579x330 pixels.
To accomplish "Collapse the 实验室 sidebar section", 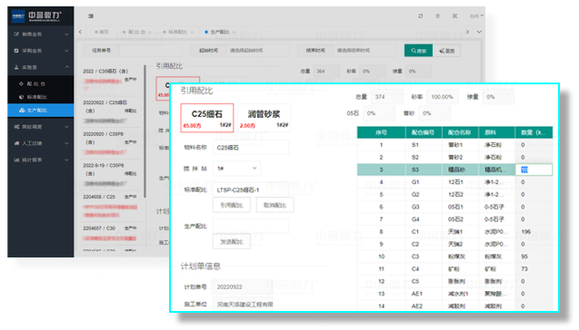I will [41, 67].
